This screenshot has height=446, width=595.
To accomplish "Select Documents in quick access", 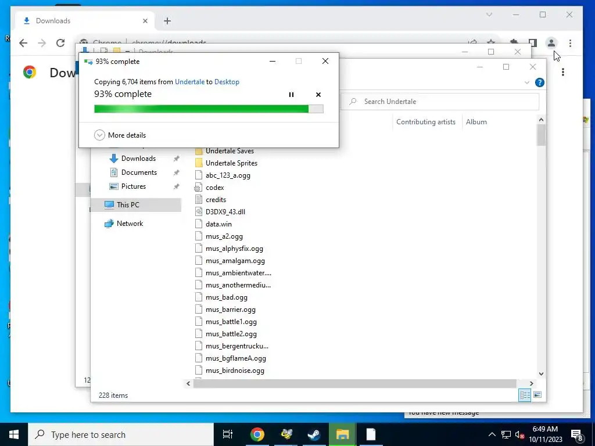I will (x=139, y=172).
